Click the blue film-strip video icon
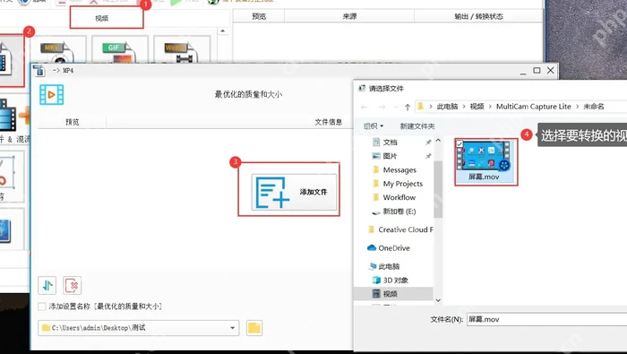The image size is (627, 354). (x=52, y=95)
